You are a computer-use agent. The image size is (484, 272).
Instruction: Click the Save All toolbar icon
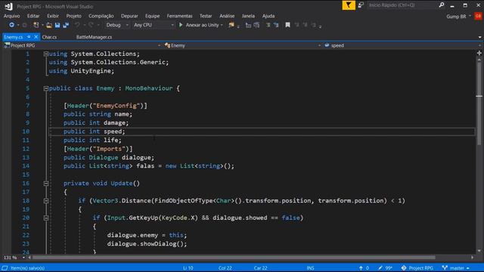point(66,25)
